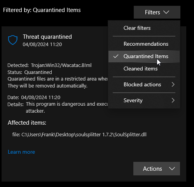Choose the Recommendations filter

(x=144, y=44)
